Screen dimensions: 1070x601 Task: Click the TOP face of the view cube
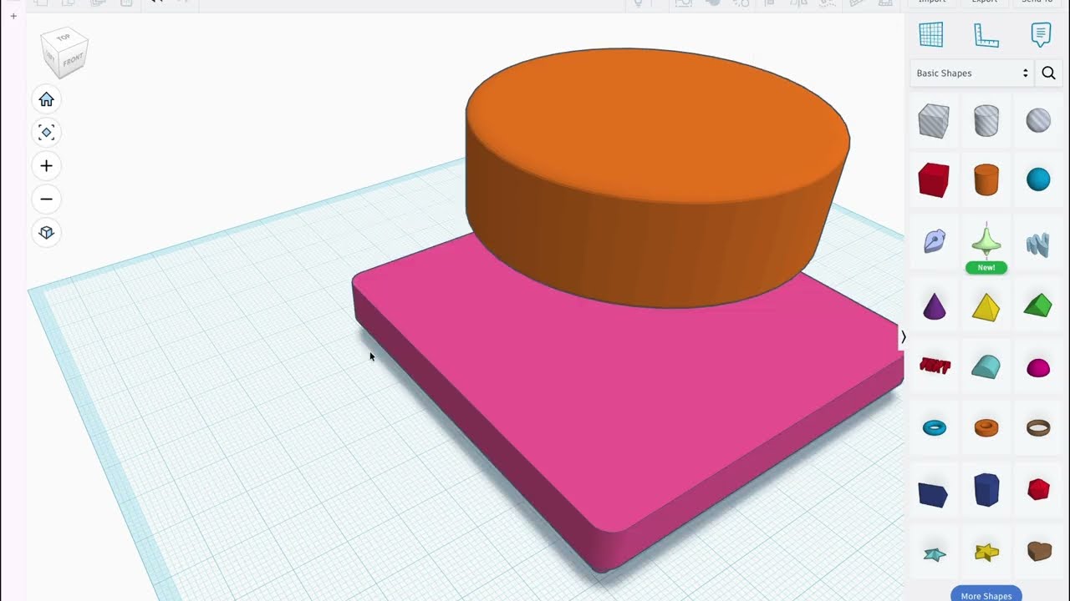(64, 38)
